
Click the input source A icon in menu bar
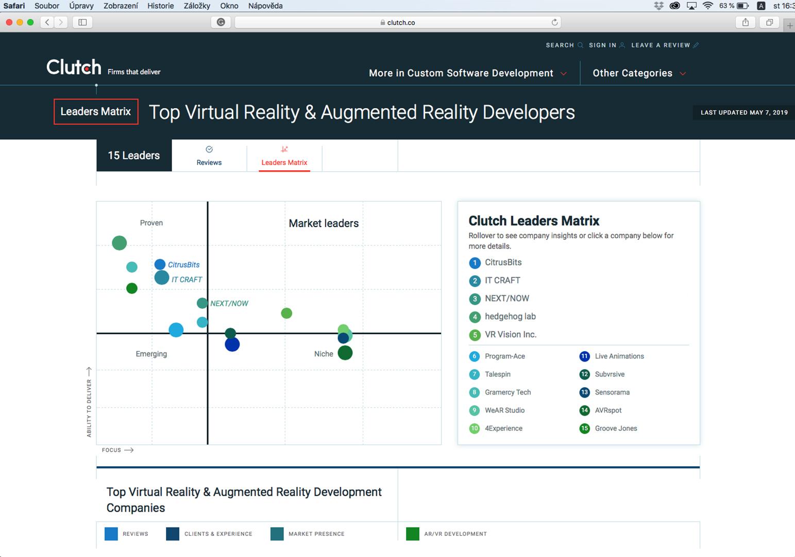[x=761, y=6]
